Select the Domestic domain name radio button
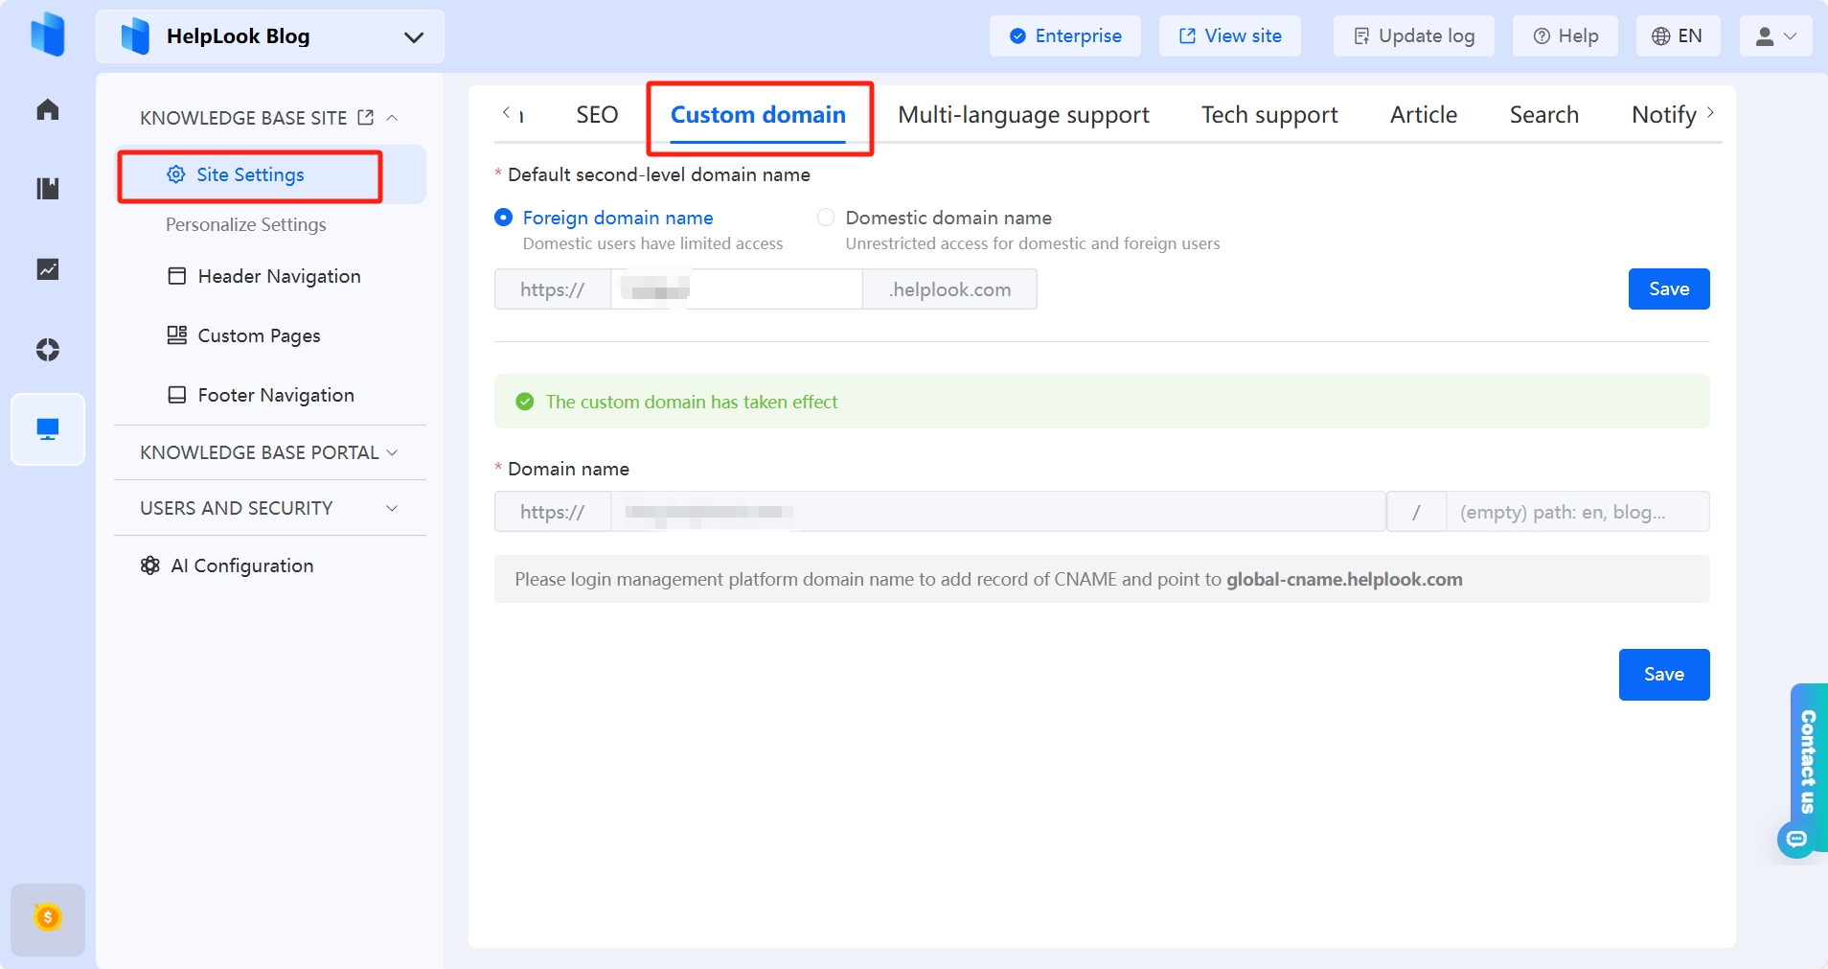This screenshot has height=969, width=1828. [825, 218]
